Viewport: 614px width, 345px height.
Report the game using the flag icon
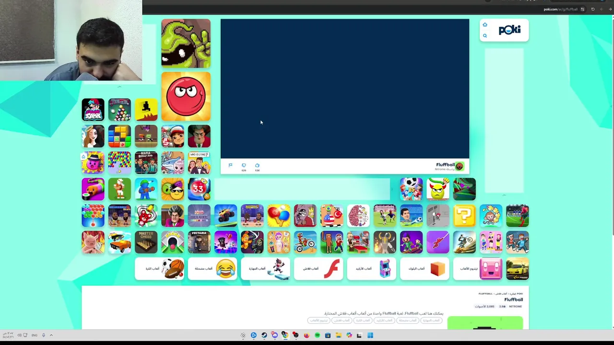[x=230, y=166]
